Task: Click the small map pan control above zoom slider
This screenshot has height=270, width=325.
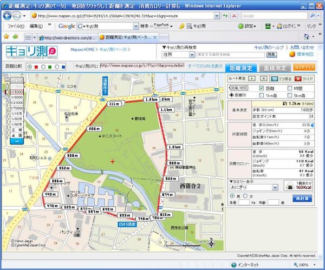Action: [7, 80]
